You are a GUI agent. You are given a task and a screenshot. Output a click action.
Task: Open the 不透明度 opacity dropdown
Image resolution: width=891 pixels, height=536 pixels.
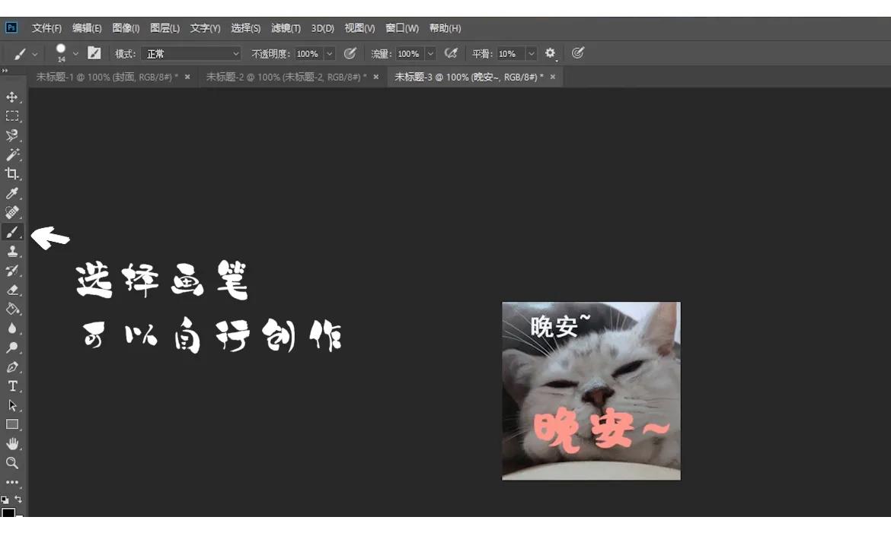(x=329, y=53)
